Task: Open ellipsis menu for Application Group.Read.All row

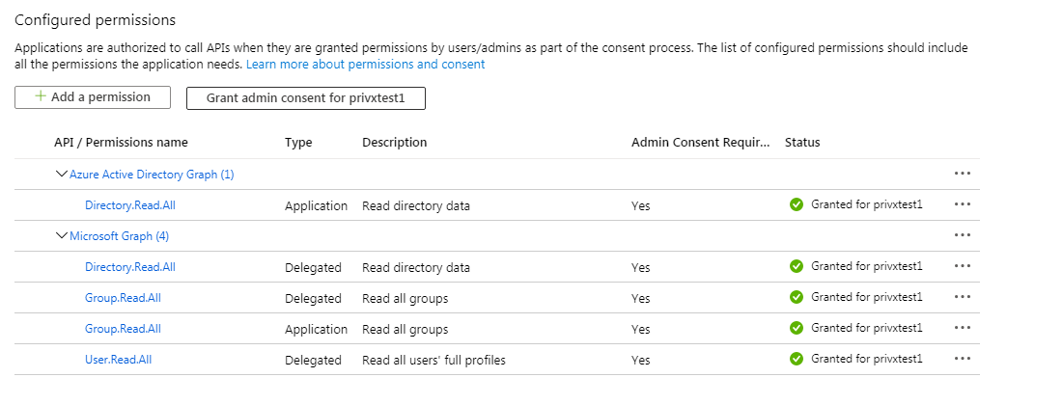Action: [961, 328]
